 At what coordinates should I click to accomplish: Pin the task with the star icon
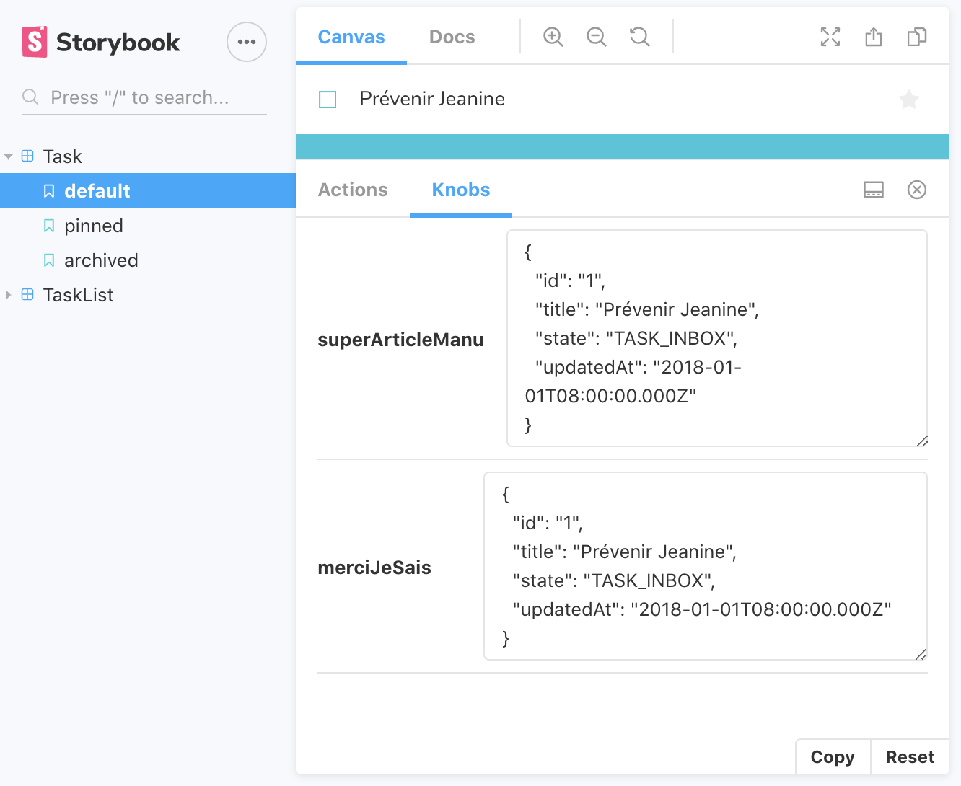tap(909, 100)
